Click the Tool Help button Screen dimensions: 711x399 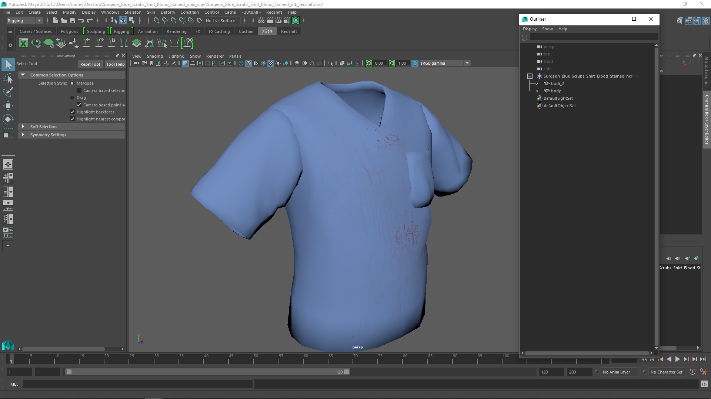click(115, 64)
